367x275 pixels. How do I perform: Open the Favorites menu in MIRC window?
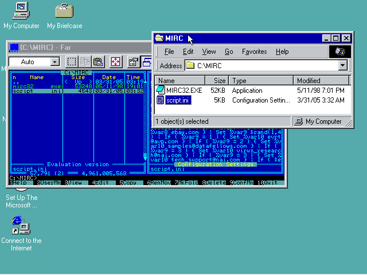click(254, 52)
